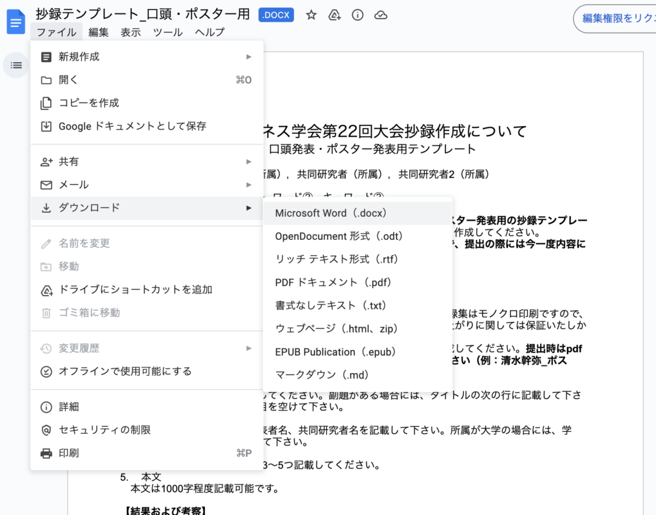Download as マークダウン (.md)
Screen dimensions: 656x515
(357, 375)
